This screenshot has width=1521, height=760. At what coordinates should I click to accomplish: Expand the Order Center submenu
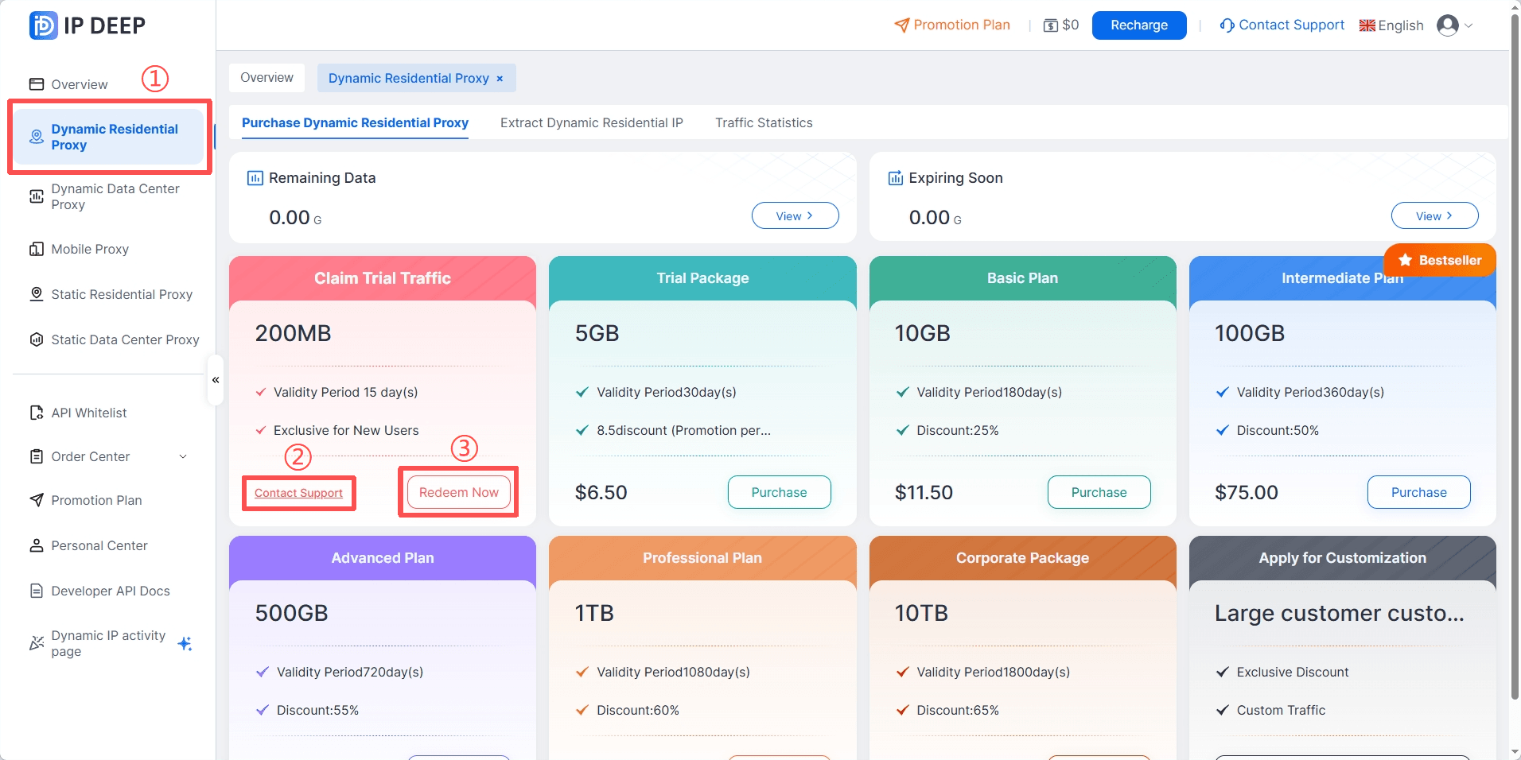tap(183, 456)
